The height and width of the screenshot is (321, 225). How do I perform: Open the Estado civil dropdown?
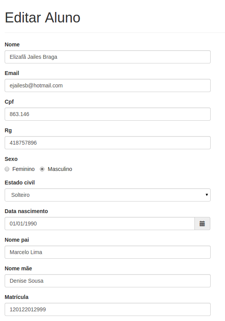click(108, 195)
